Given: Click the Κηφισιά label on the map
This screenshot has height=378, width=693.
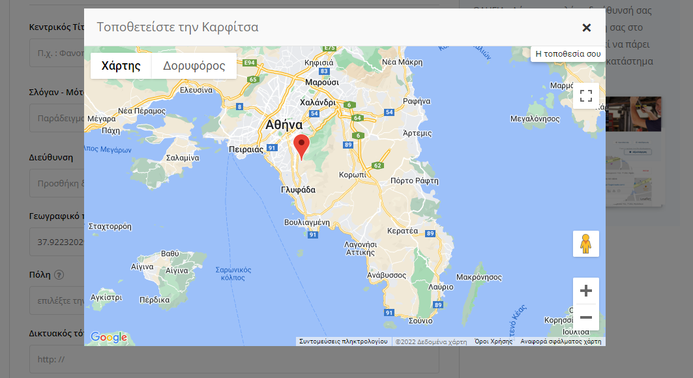Looking at the screenshot, I should pos(319,63).
